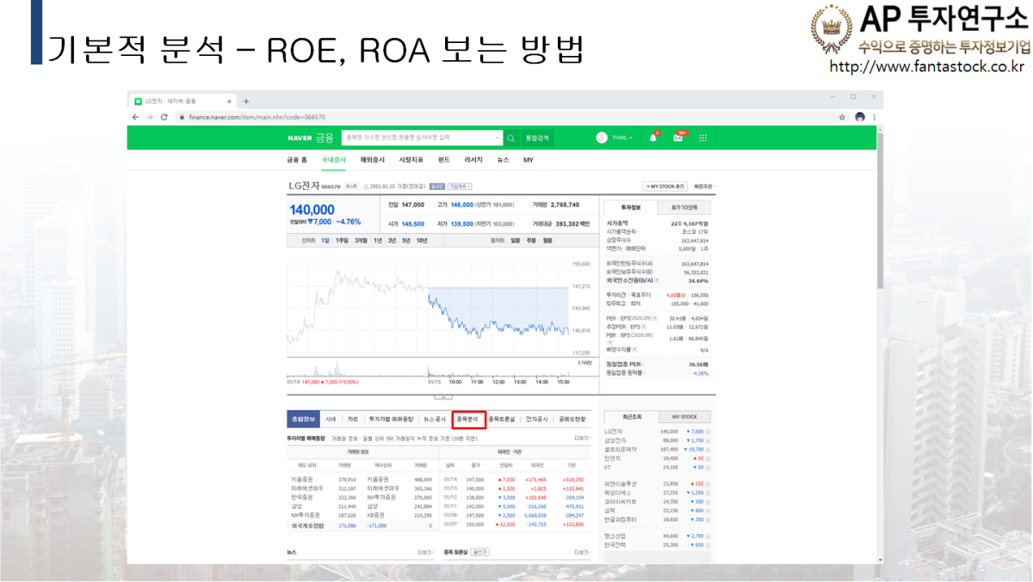Open the 금융 홈 menu

click(x=297, y=160)
